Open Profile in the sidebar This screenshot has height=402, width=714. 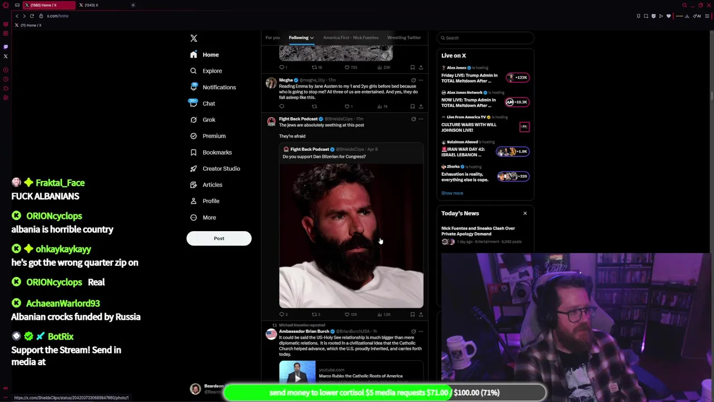[205, 200]
